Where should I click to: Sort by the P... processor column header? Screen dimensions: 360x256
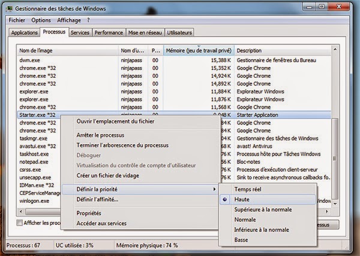[x=156, y=51]
